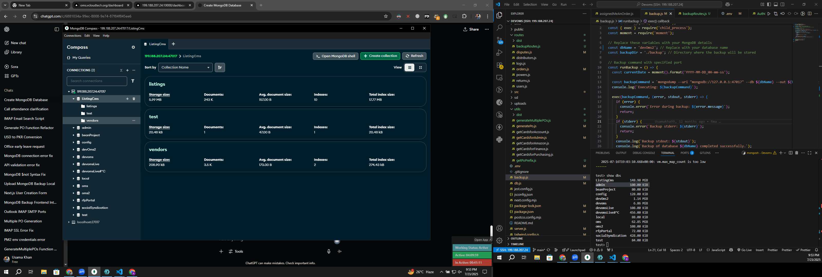Toggle VS Code secondary side bar layout icon
The width and height of the screenshot is (822, 277).
pos(782,4)
